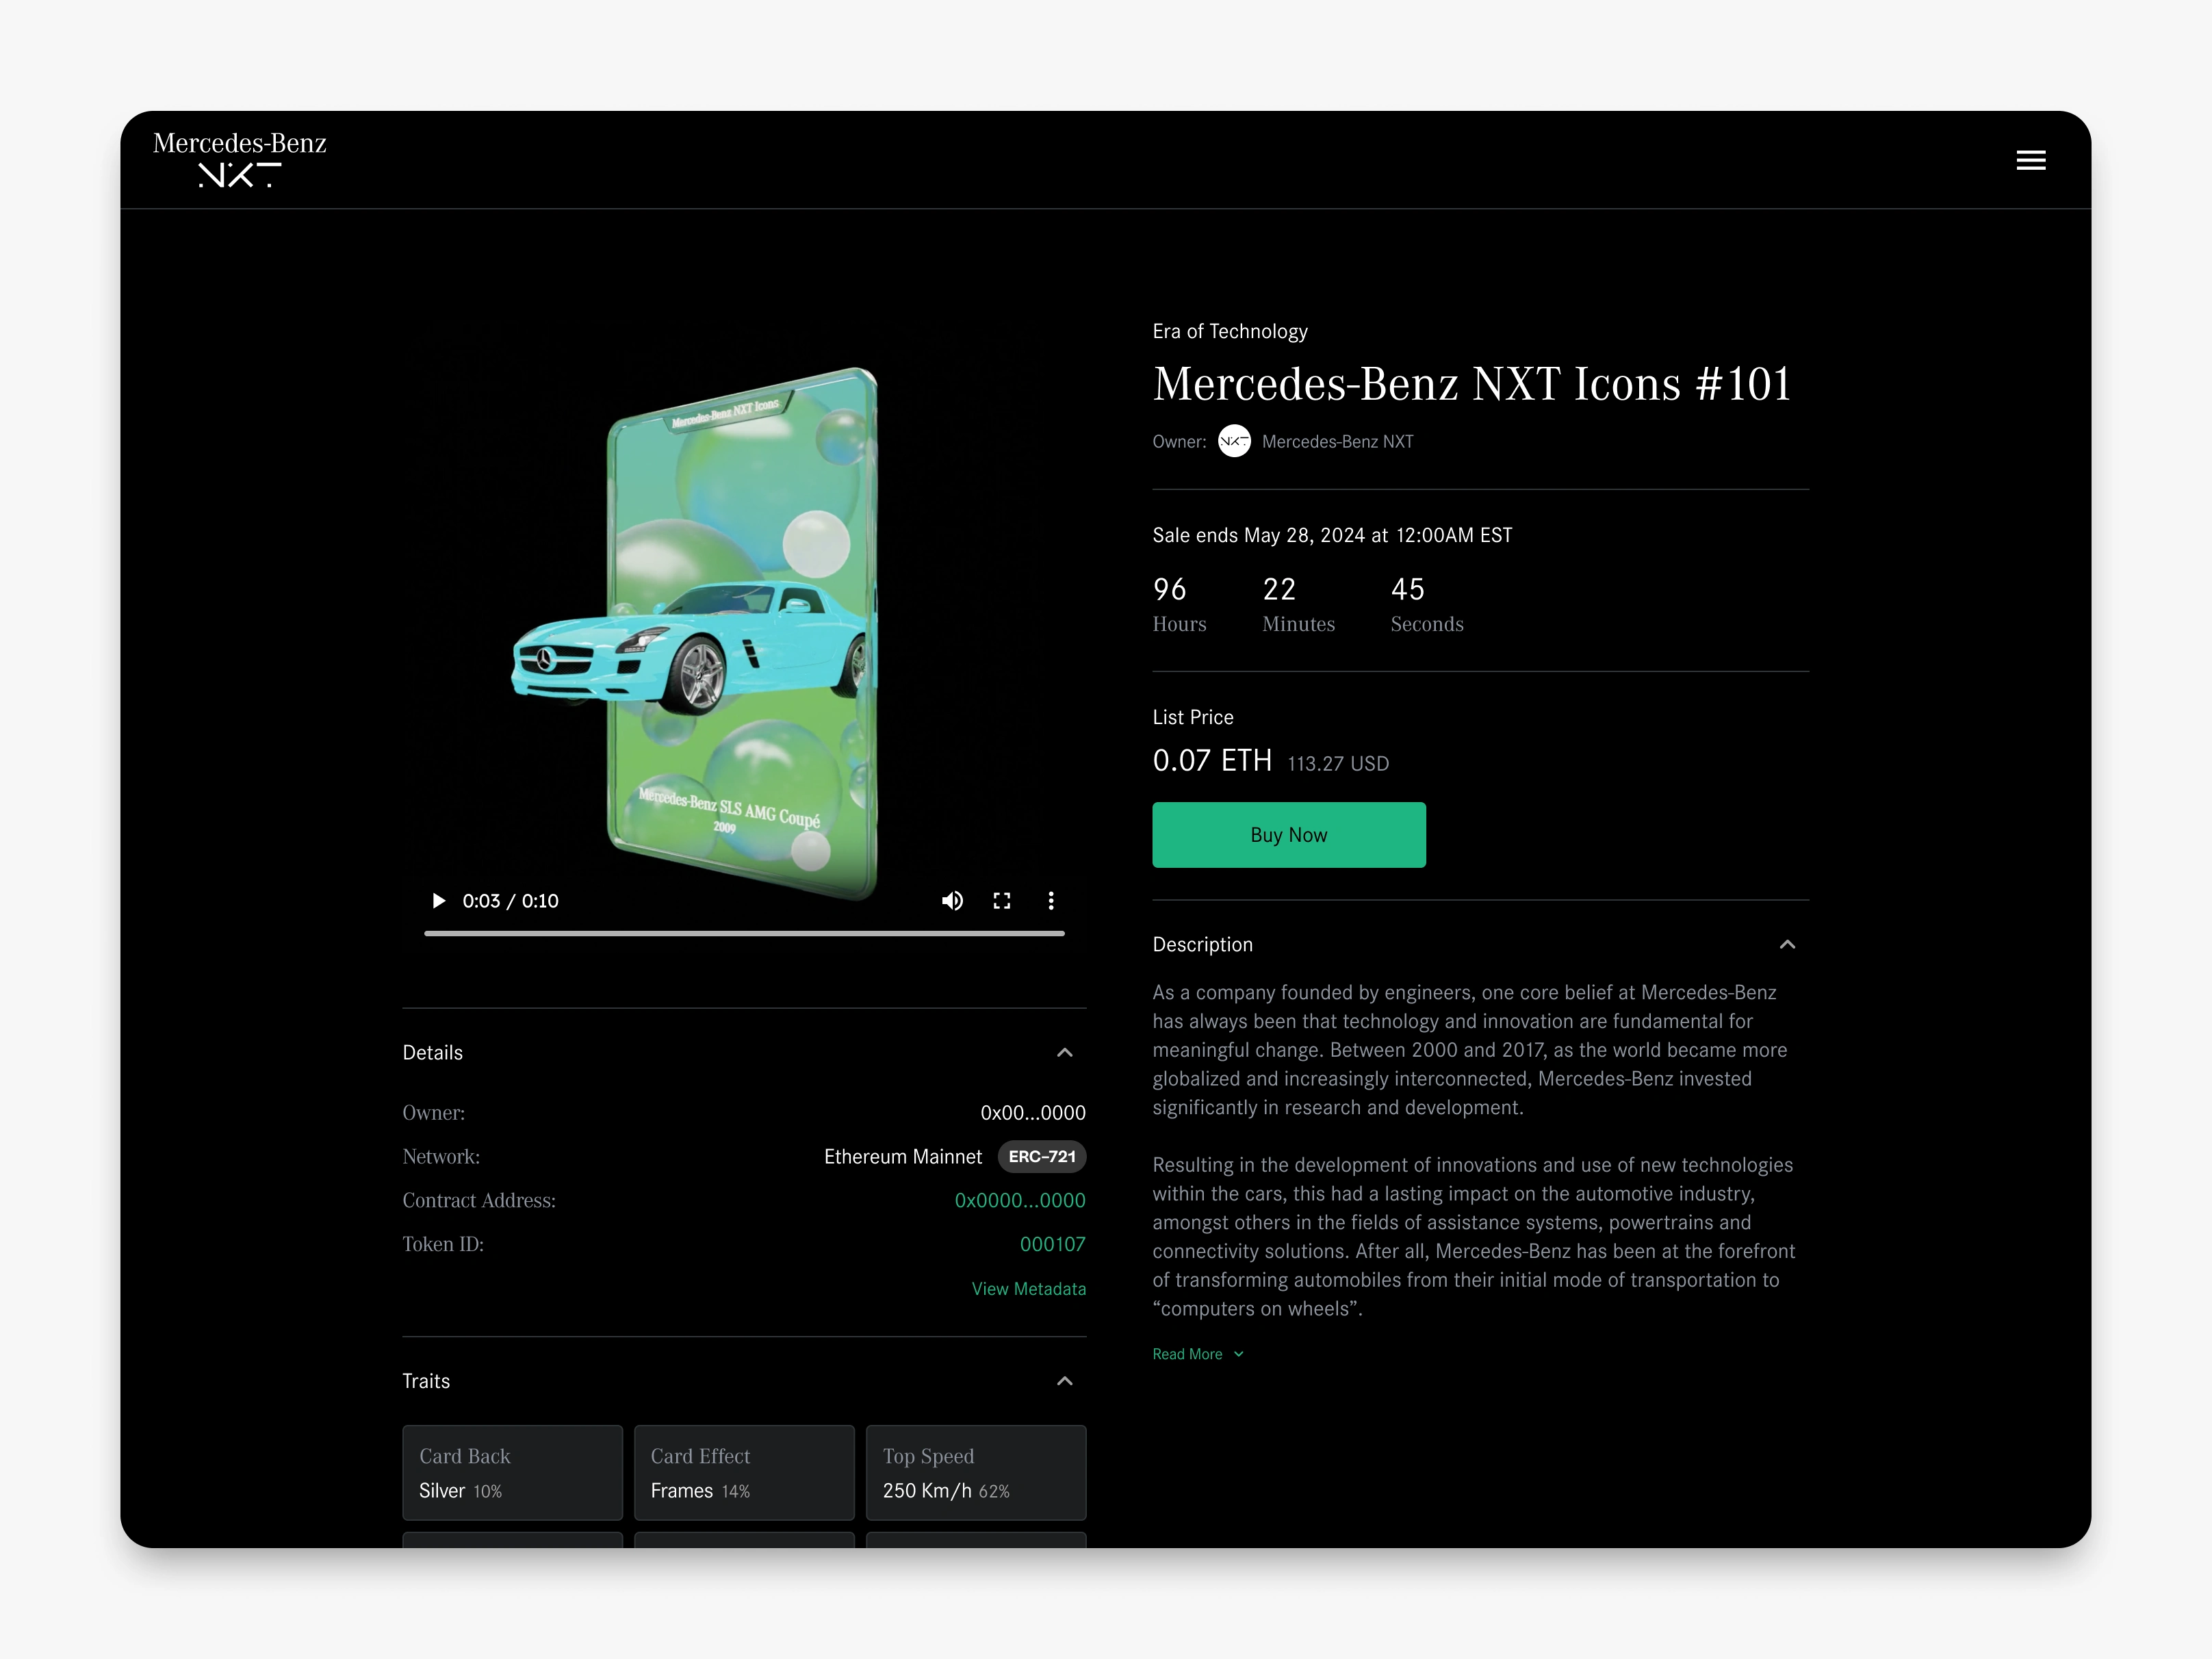
Task: Collapse the Description section
Action: coord(1787,945)
